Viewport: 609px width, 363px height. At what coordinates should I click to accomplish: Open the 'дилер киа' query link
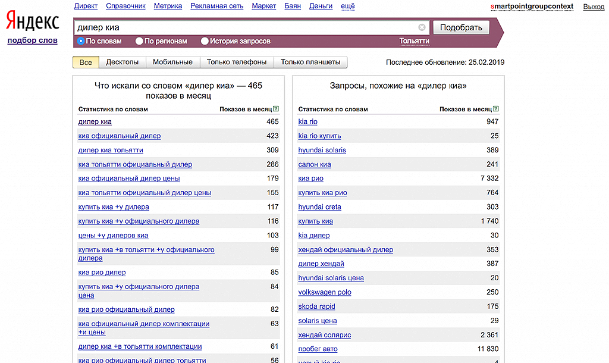click(x=95, y=121)
